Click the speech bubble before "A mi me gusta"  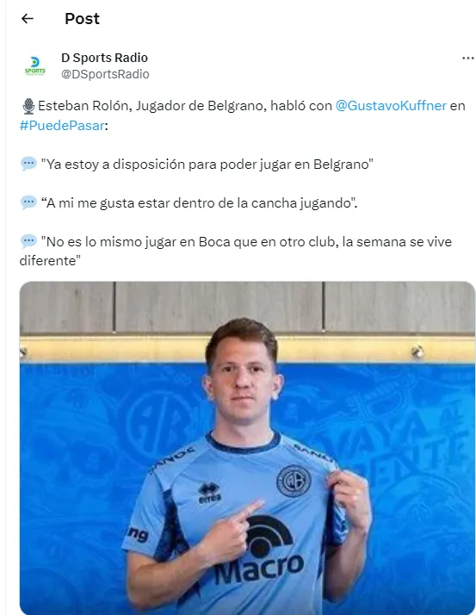(x=28, y=202)
